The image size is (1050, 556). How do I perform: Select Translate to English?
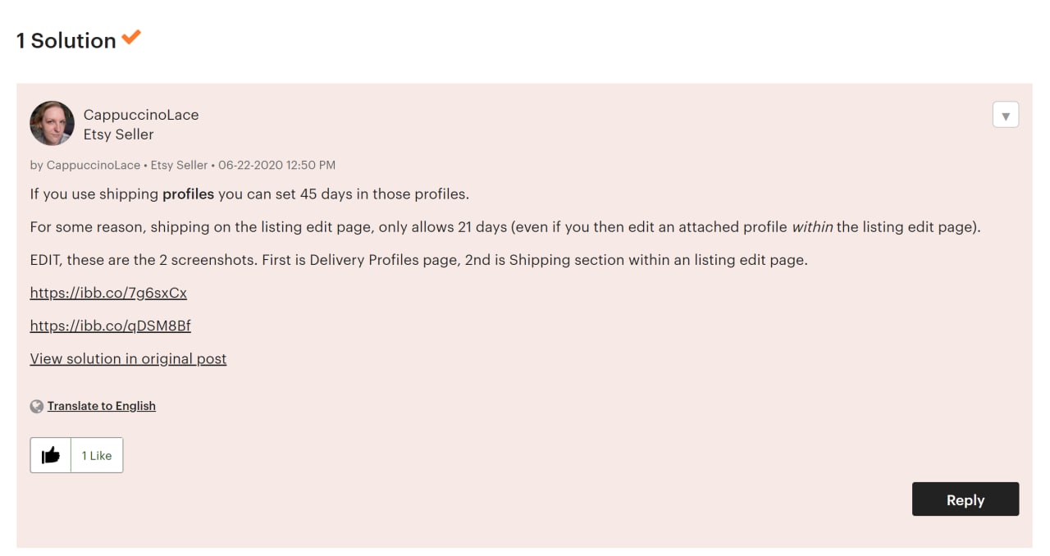coord(102,406)
